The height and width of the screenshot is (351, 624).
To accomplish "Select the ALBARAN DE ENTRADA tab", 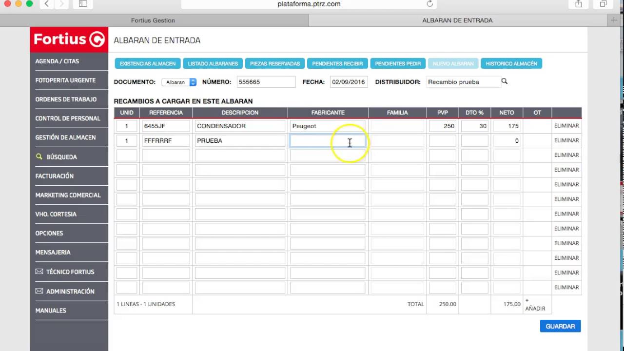I will point(457,20).
